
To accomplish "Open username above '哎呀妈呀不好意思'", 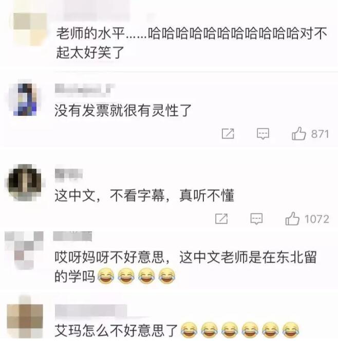I will [x=72, y=236].
